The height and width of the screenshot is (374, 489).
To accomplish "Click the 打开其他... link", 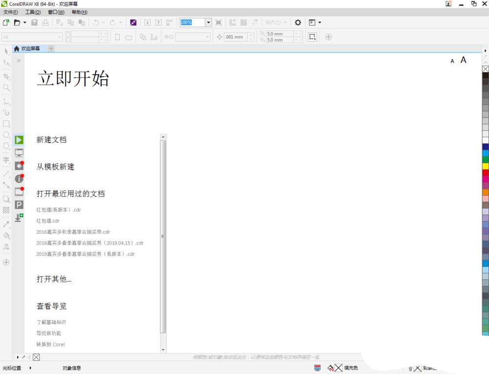I will click(54, 279).
